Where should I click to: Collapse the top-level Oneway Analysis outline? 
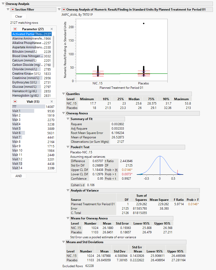(3, 4)
